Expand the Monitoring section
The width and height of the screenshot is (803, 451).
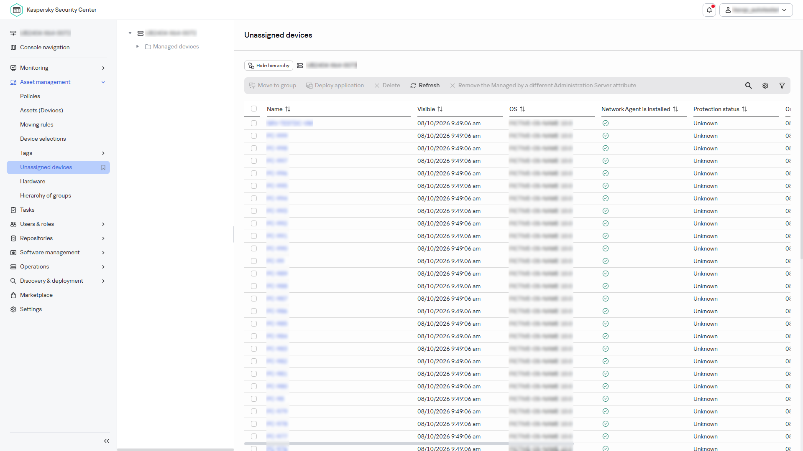coord(103,68)
